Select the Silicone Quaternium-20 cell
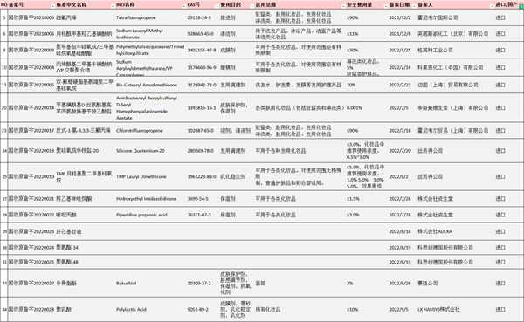Screen dimensions: 524x322 pos(150,151)
